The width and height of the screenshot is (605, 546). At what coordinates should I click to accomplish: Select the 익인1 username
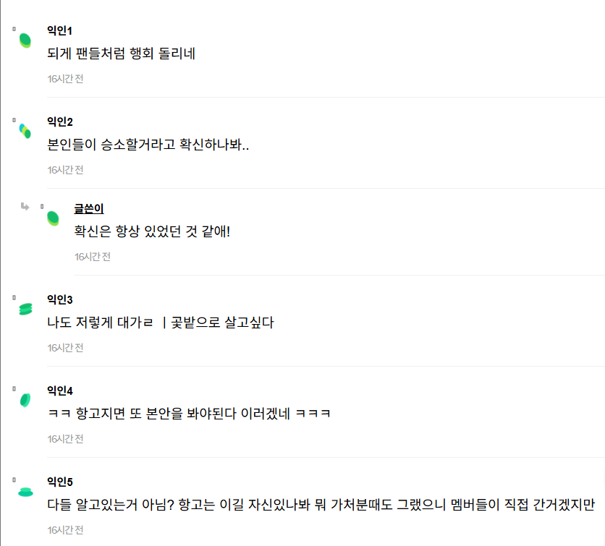point(59,30)
